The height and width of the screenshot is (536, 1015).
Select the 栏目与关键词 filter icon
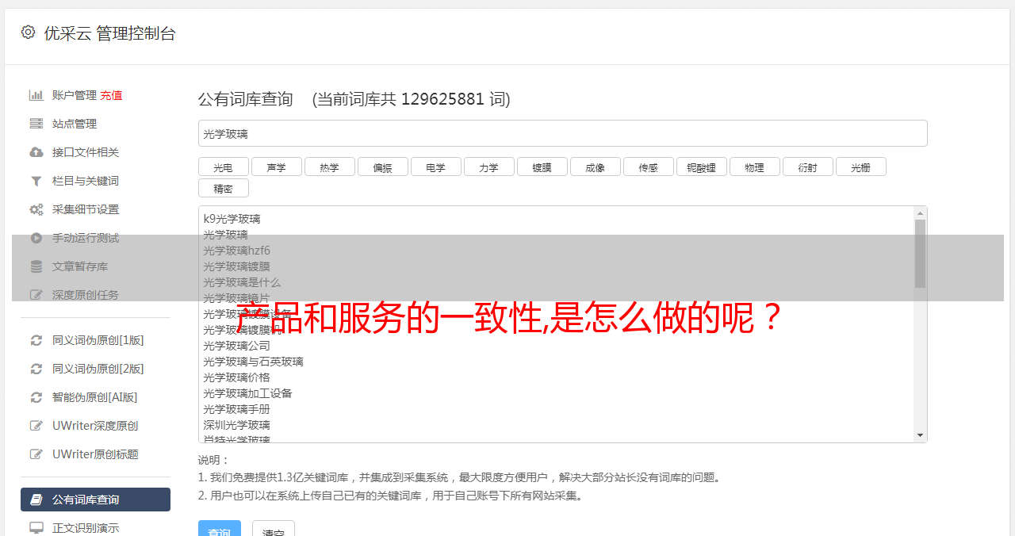pyautogui.click(x=36, y=181)
